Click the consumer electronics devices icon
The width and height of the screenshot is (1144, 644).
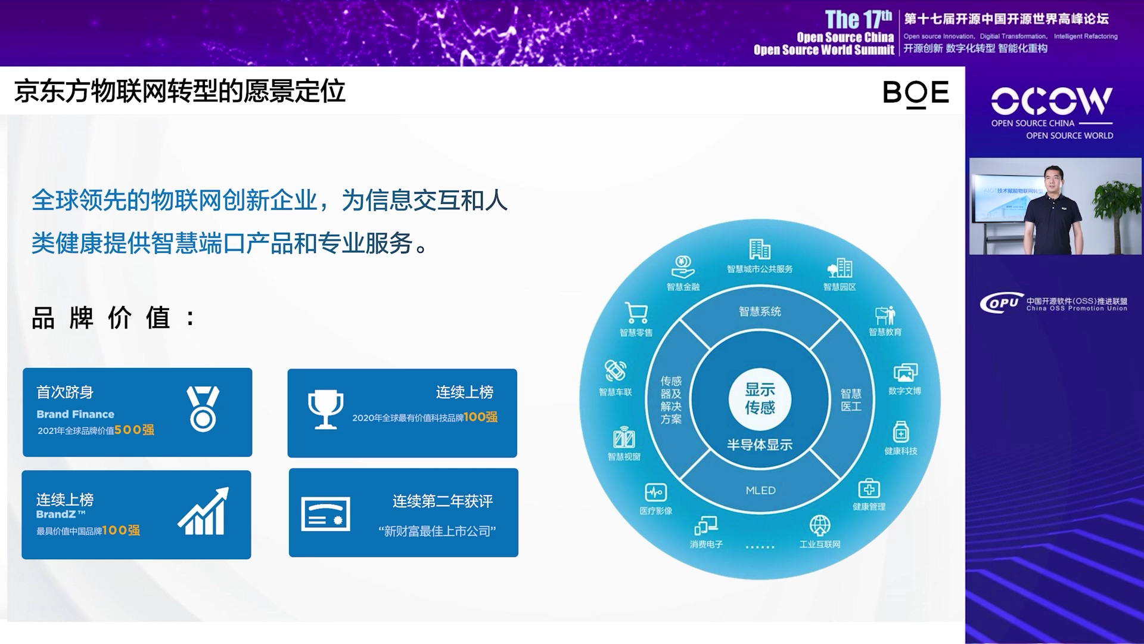coord(706,526)
